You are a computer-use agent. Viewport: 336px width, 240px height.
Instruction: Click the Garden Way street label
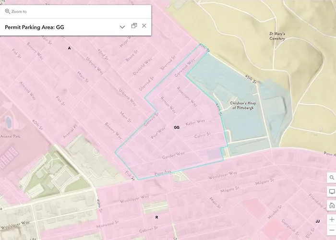(173, 156)
